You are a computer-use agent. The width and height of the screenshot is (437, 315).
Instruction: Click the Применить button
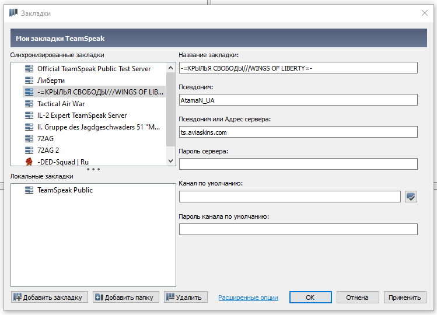pos(405,297)
